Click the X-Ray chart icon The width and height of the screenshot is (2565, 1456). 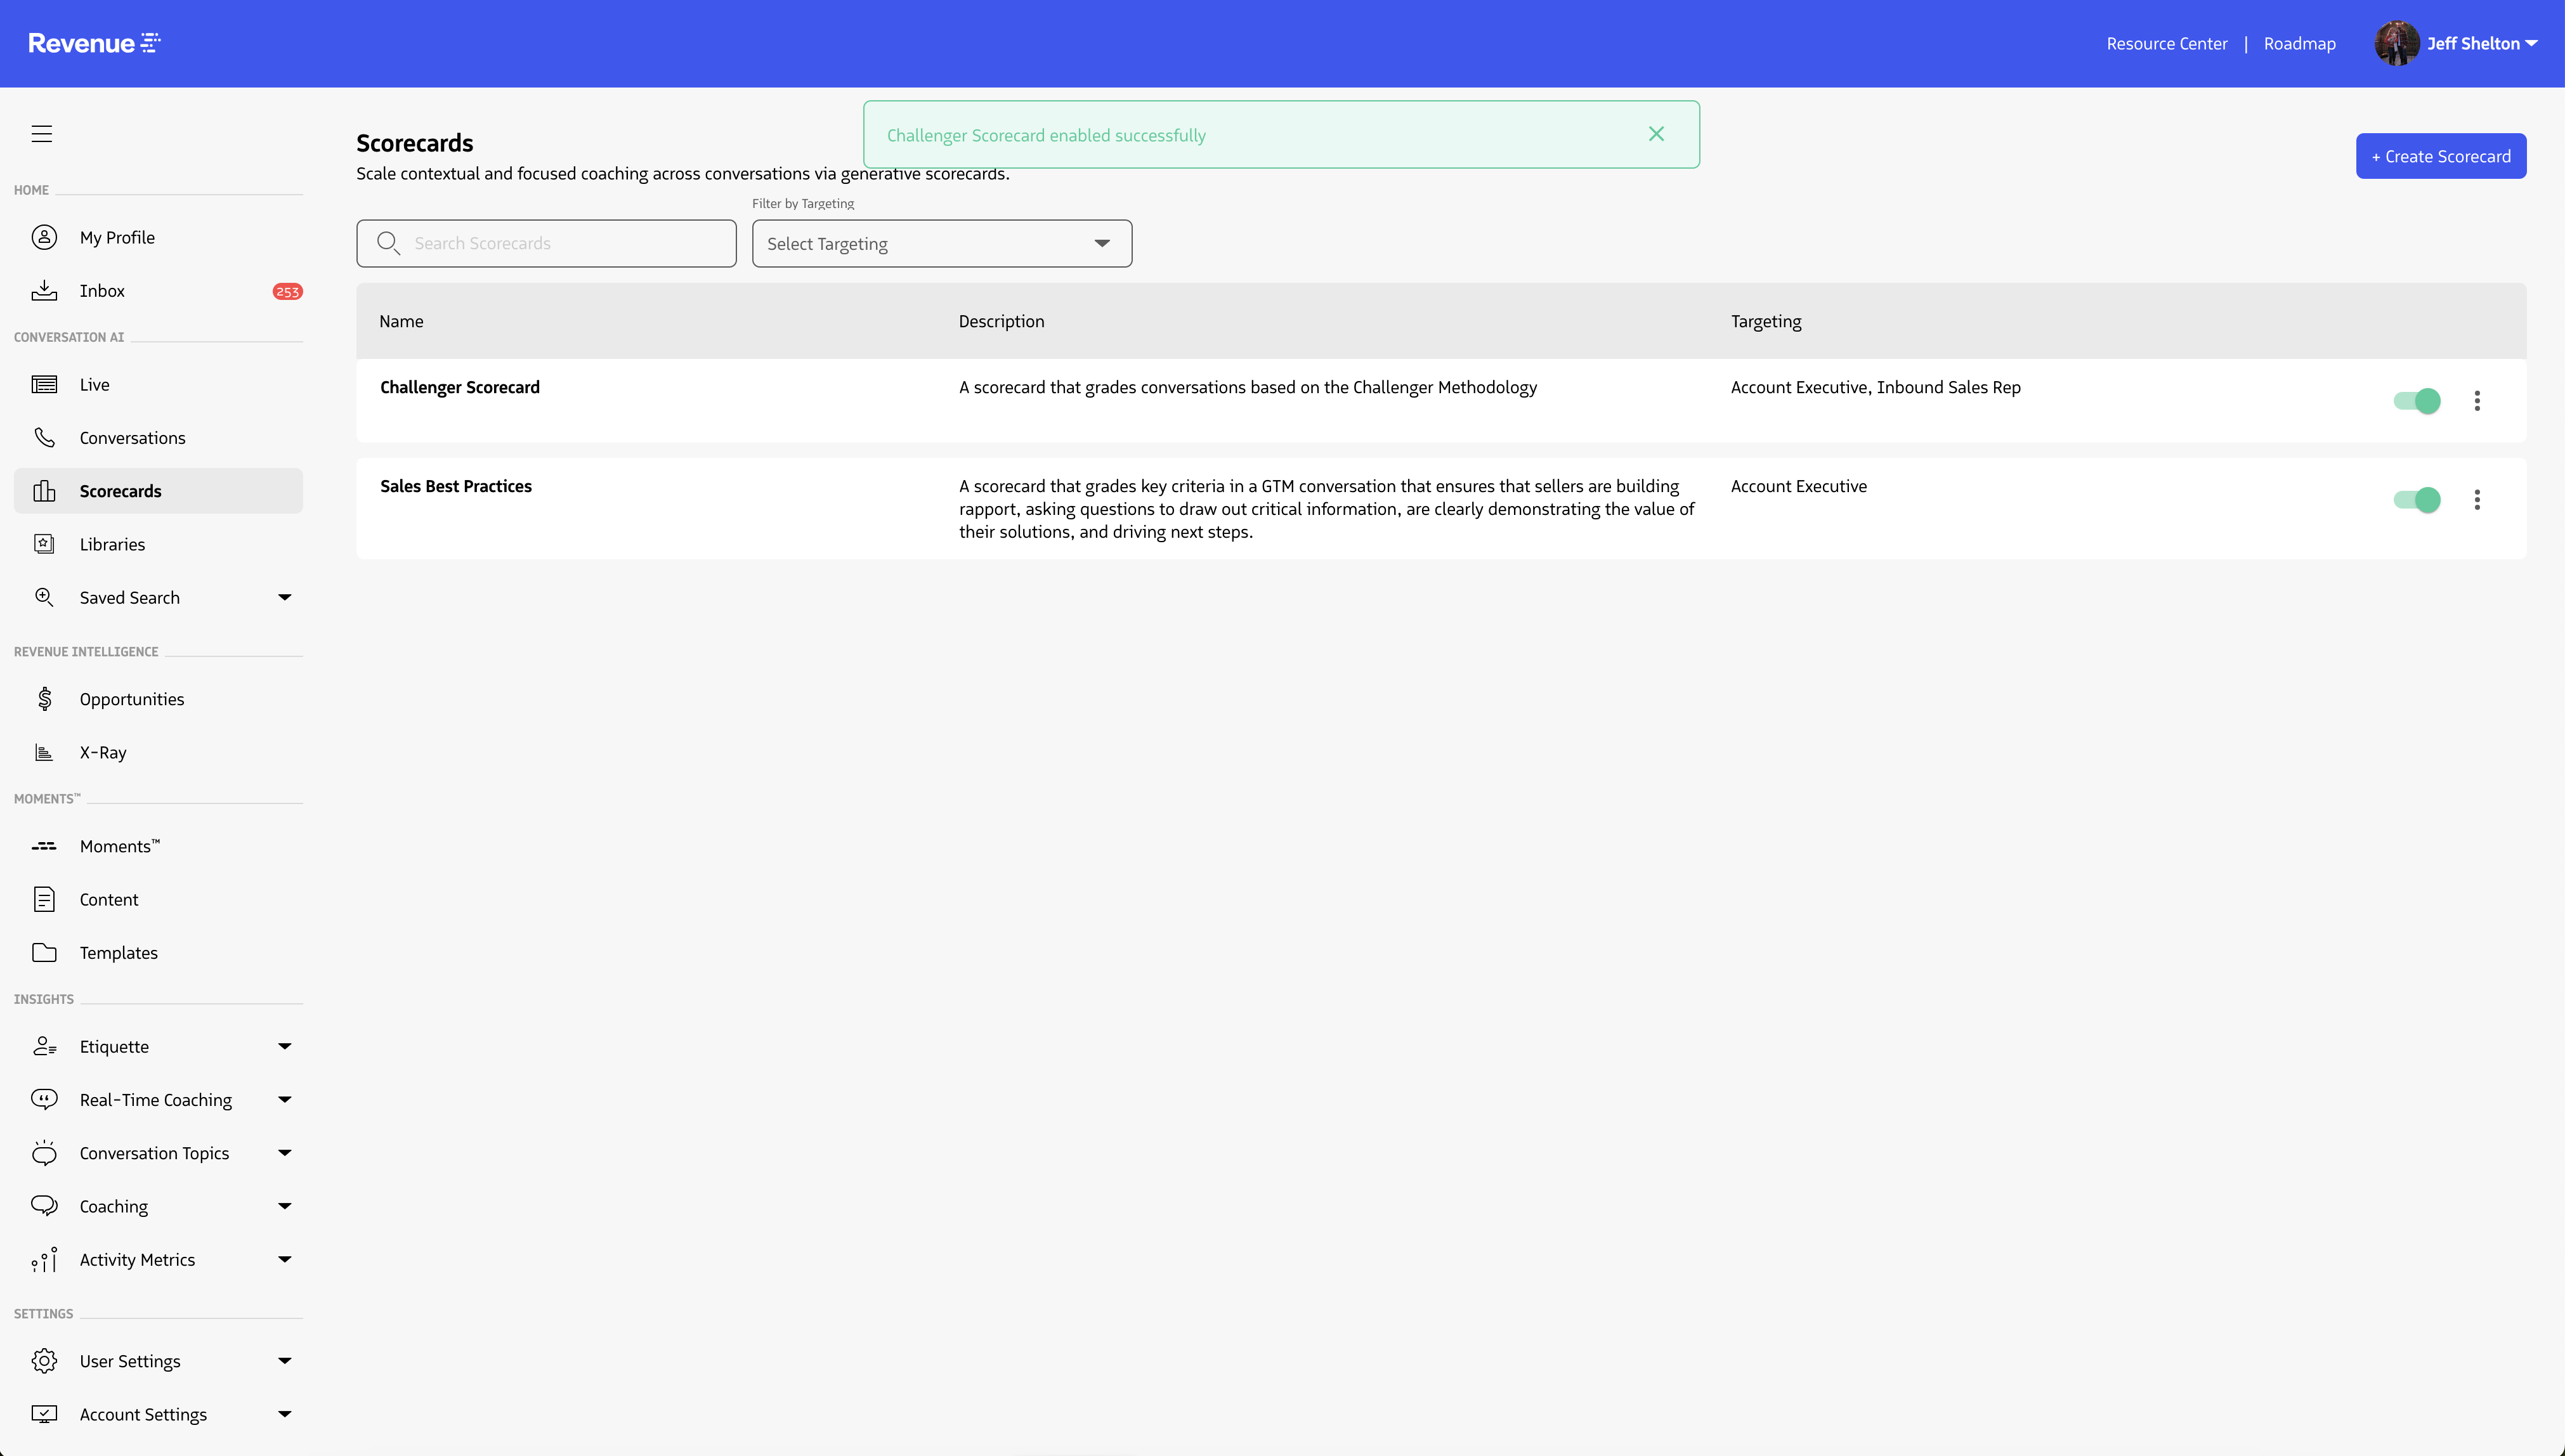point(44,752)
